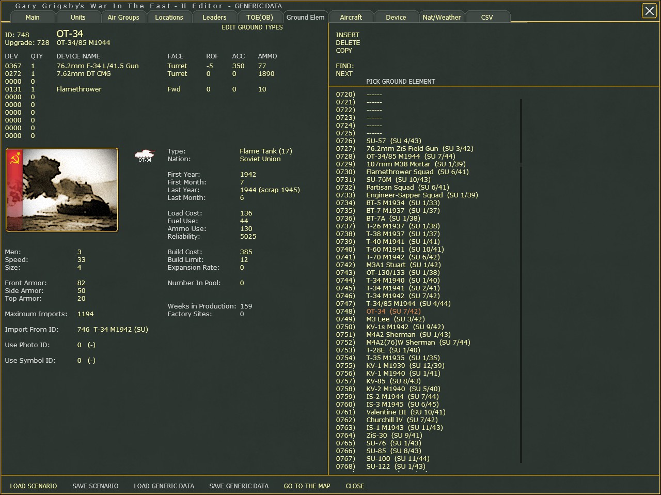Click FIND: to search elements
Image resolution: width=661 pixels, height=495 pixels.
345,66
